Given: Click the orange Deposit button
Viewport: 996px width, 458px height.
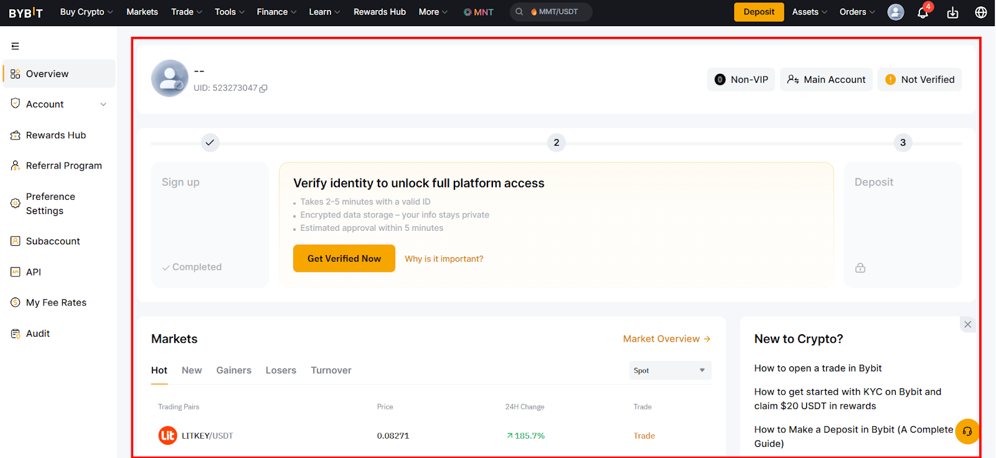Looking at the screenshot, I should click(759, 12).
